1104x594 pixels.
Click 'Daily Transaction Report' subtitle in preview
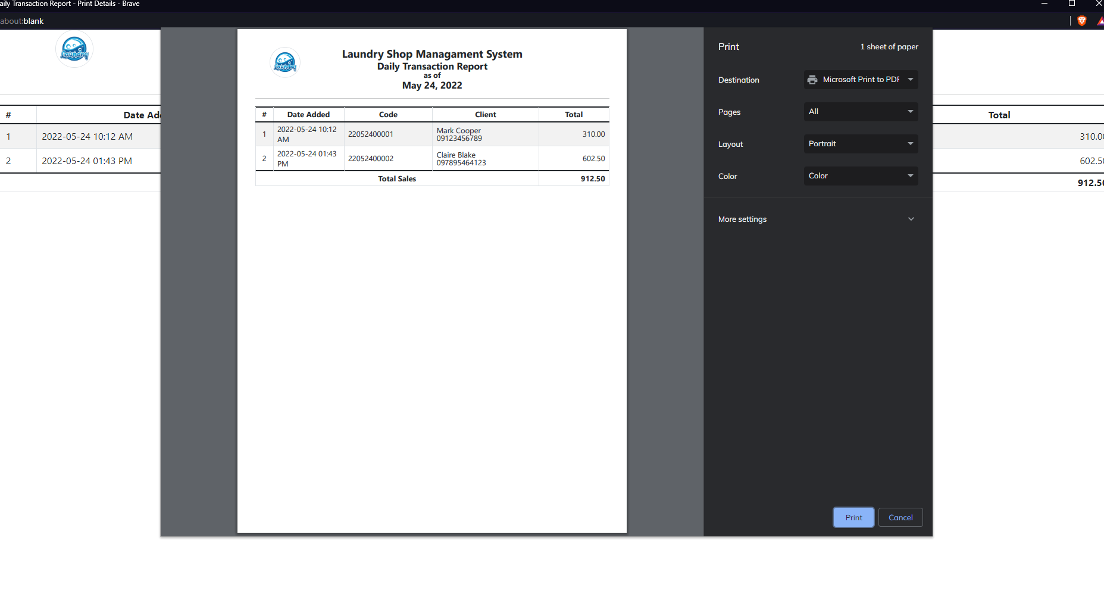pos(432,67)
